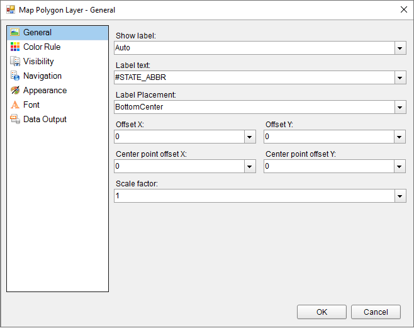Image resolution: width=414 pixels, height=328 pixels.
Task: Click the "Label text:" caption
Action: point(133,65)
